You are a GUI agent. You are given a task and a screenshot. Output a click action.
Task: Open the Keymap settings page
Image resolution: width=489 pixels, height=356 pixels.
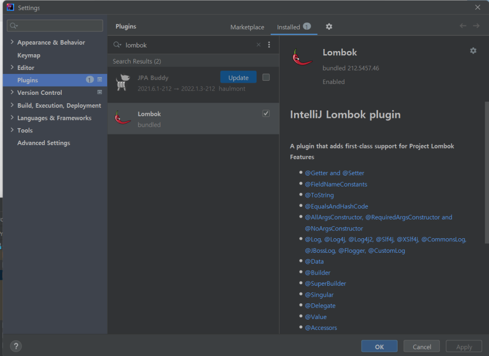[29, 55]
